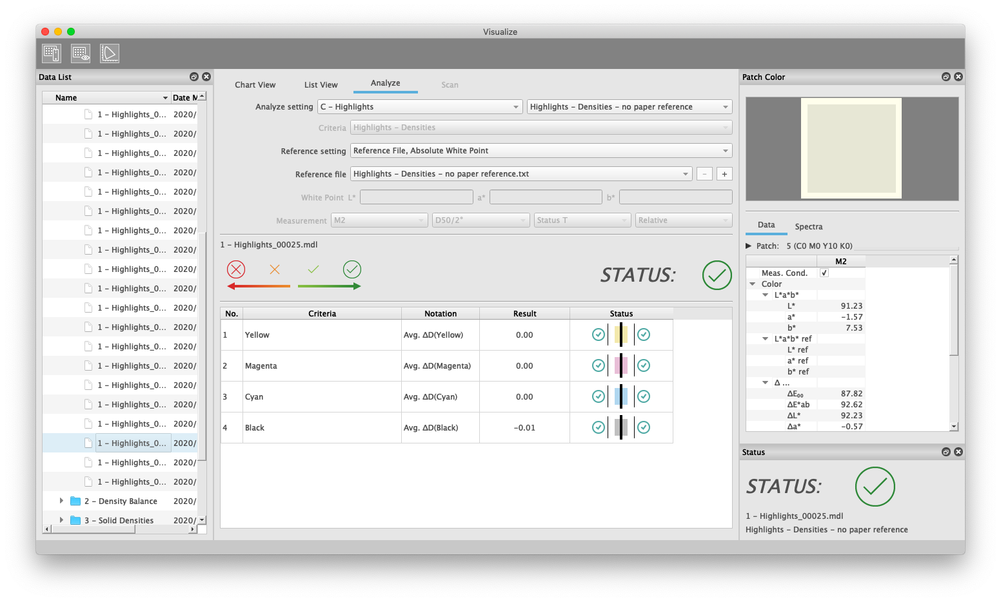Click the patch color preview swatch
This screenshot has height=602, width=1001.
(851, 148)
